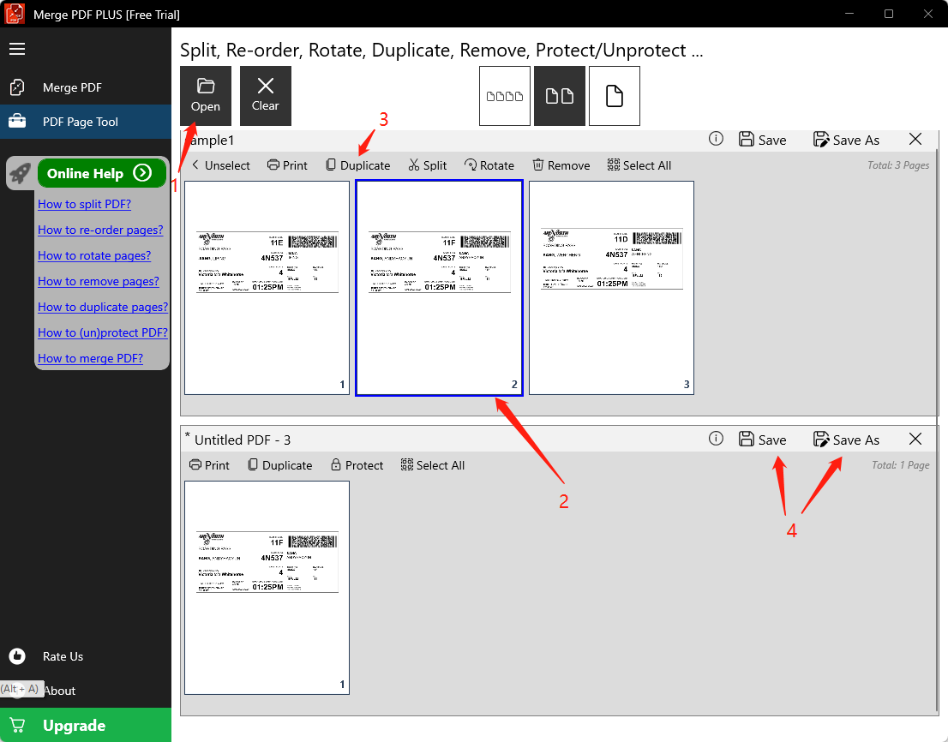The width and height of the screenshot is (948, 742).
Task: Click Unselect in sample1 toolbar
Action: tap(220, 165)
